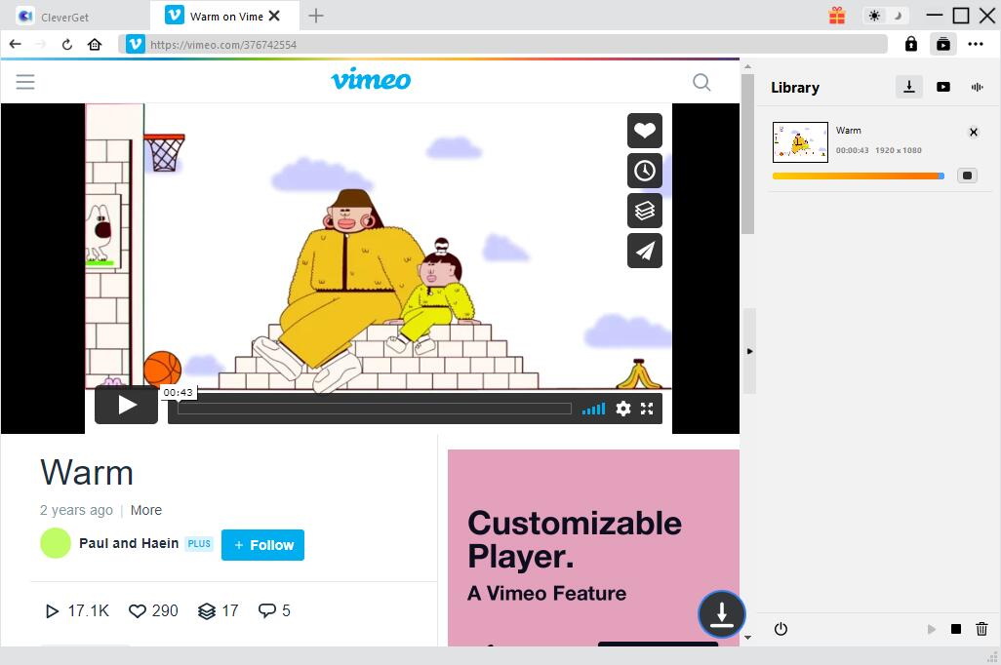Toggle light and dark theme switch
The width and height of the screenshot is (1001, 665).
[x=886, y=16]
